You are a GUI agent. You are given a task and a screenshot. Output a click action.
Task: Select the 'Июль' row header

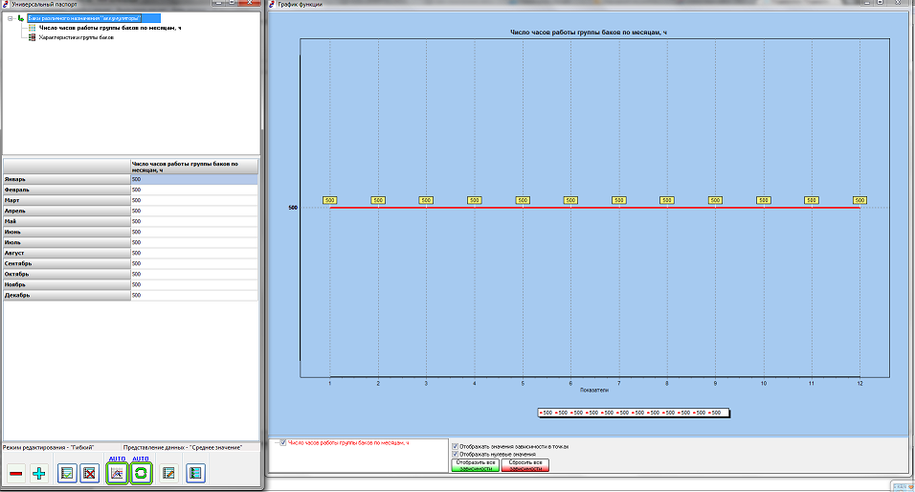tap(67, 243)
